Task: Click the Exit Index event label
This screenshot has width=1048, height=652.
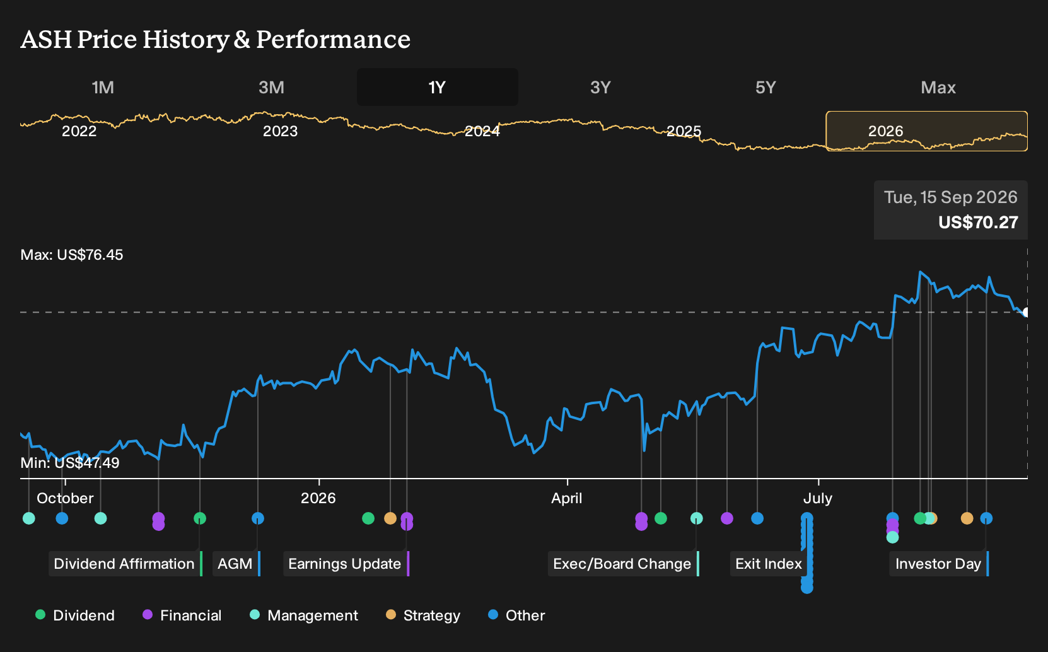Action: pos(768,564)
